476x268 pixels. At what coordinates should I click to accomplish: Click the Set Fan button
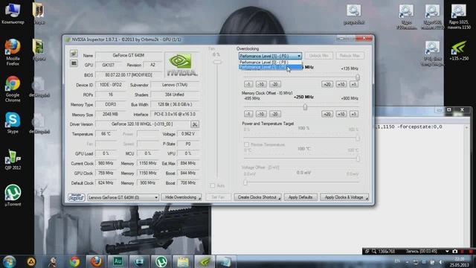point(218,197)
